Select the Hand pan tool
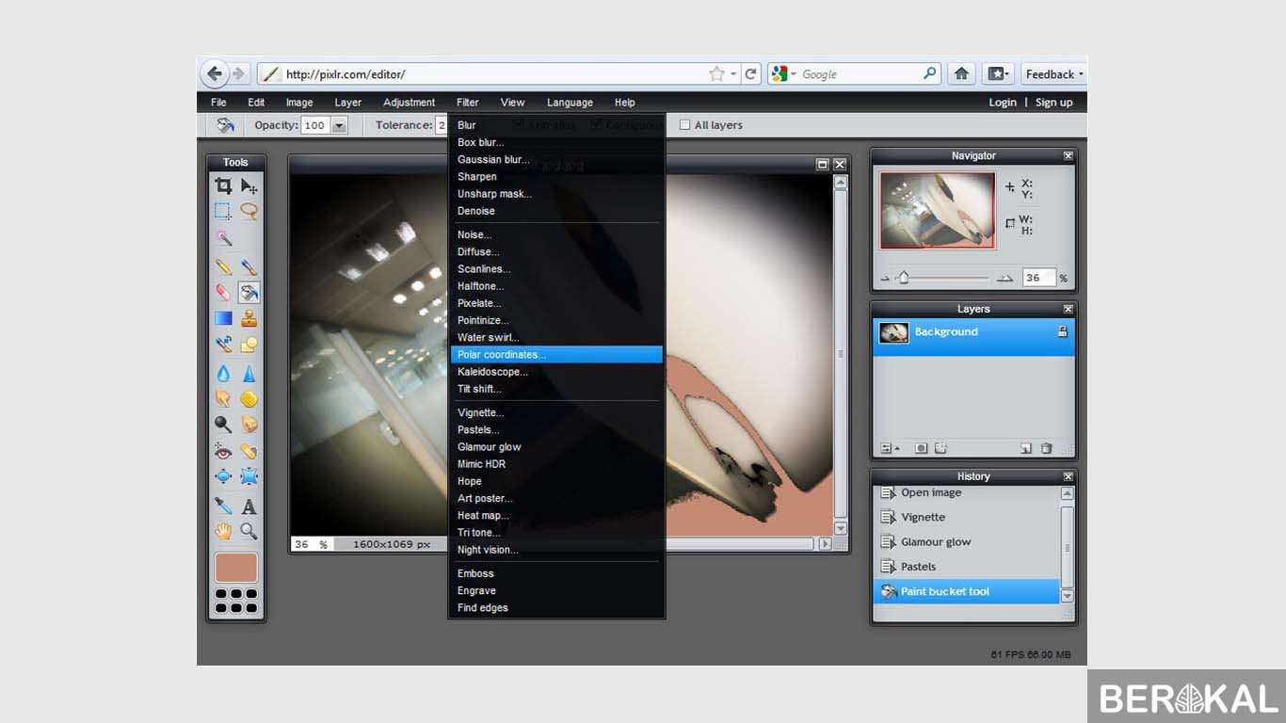Screen dimensions: 1286x723 tap(223, 531)
